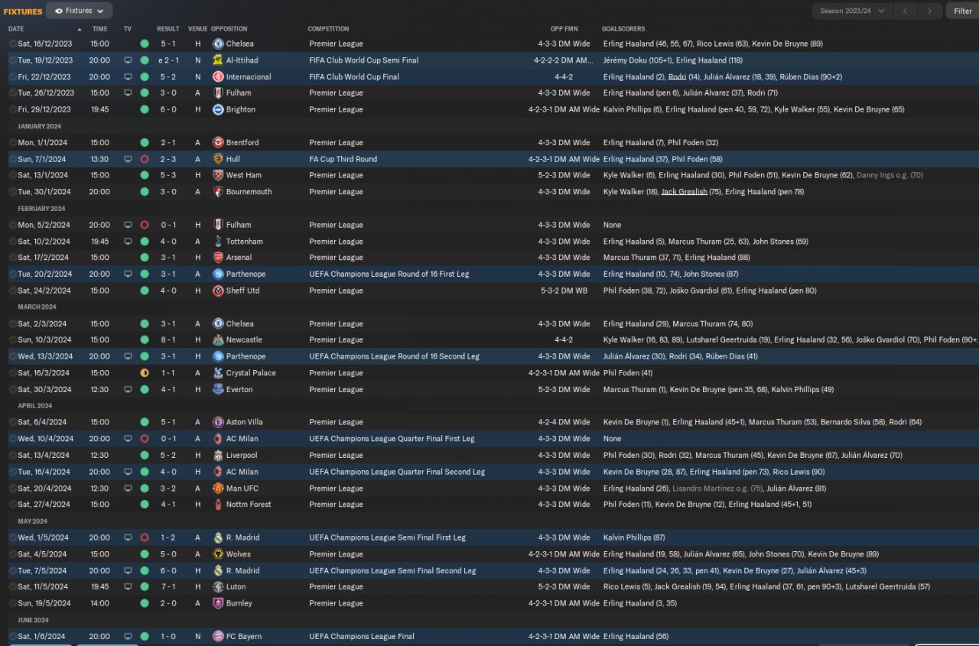Open R. Madrid from the 7/5/2024 row

click(x=243, y=570)
